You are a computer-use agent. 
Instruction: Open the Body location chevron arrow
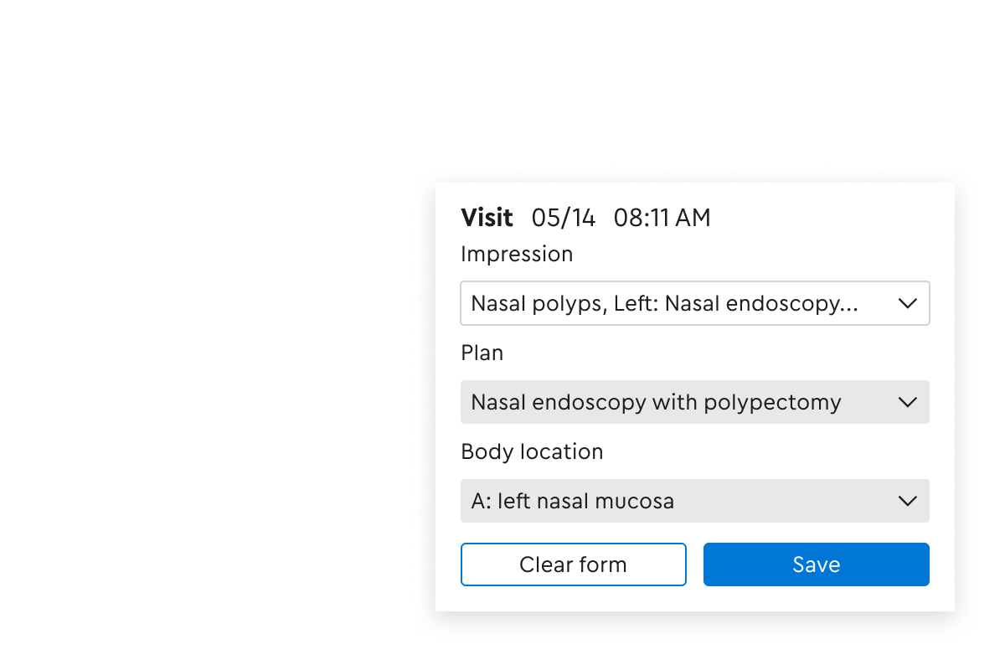pyautogui.click(x=908, y=501)
